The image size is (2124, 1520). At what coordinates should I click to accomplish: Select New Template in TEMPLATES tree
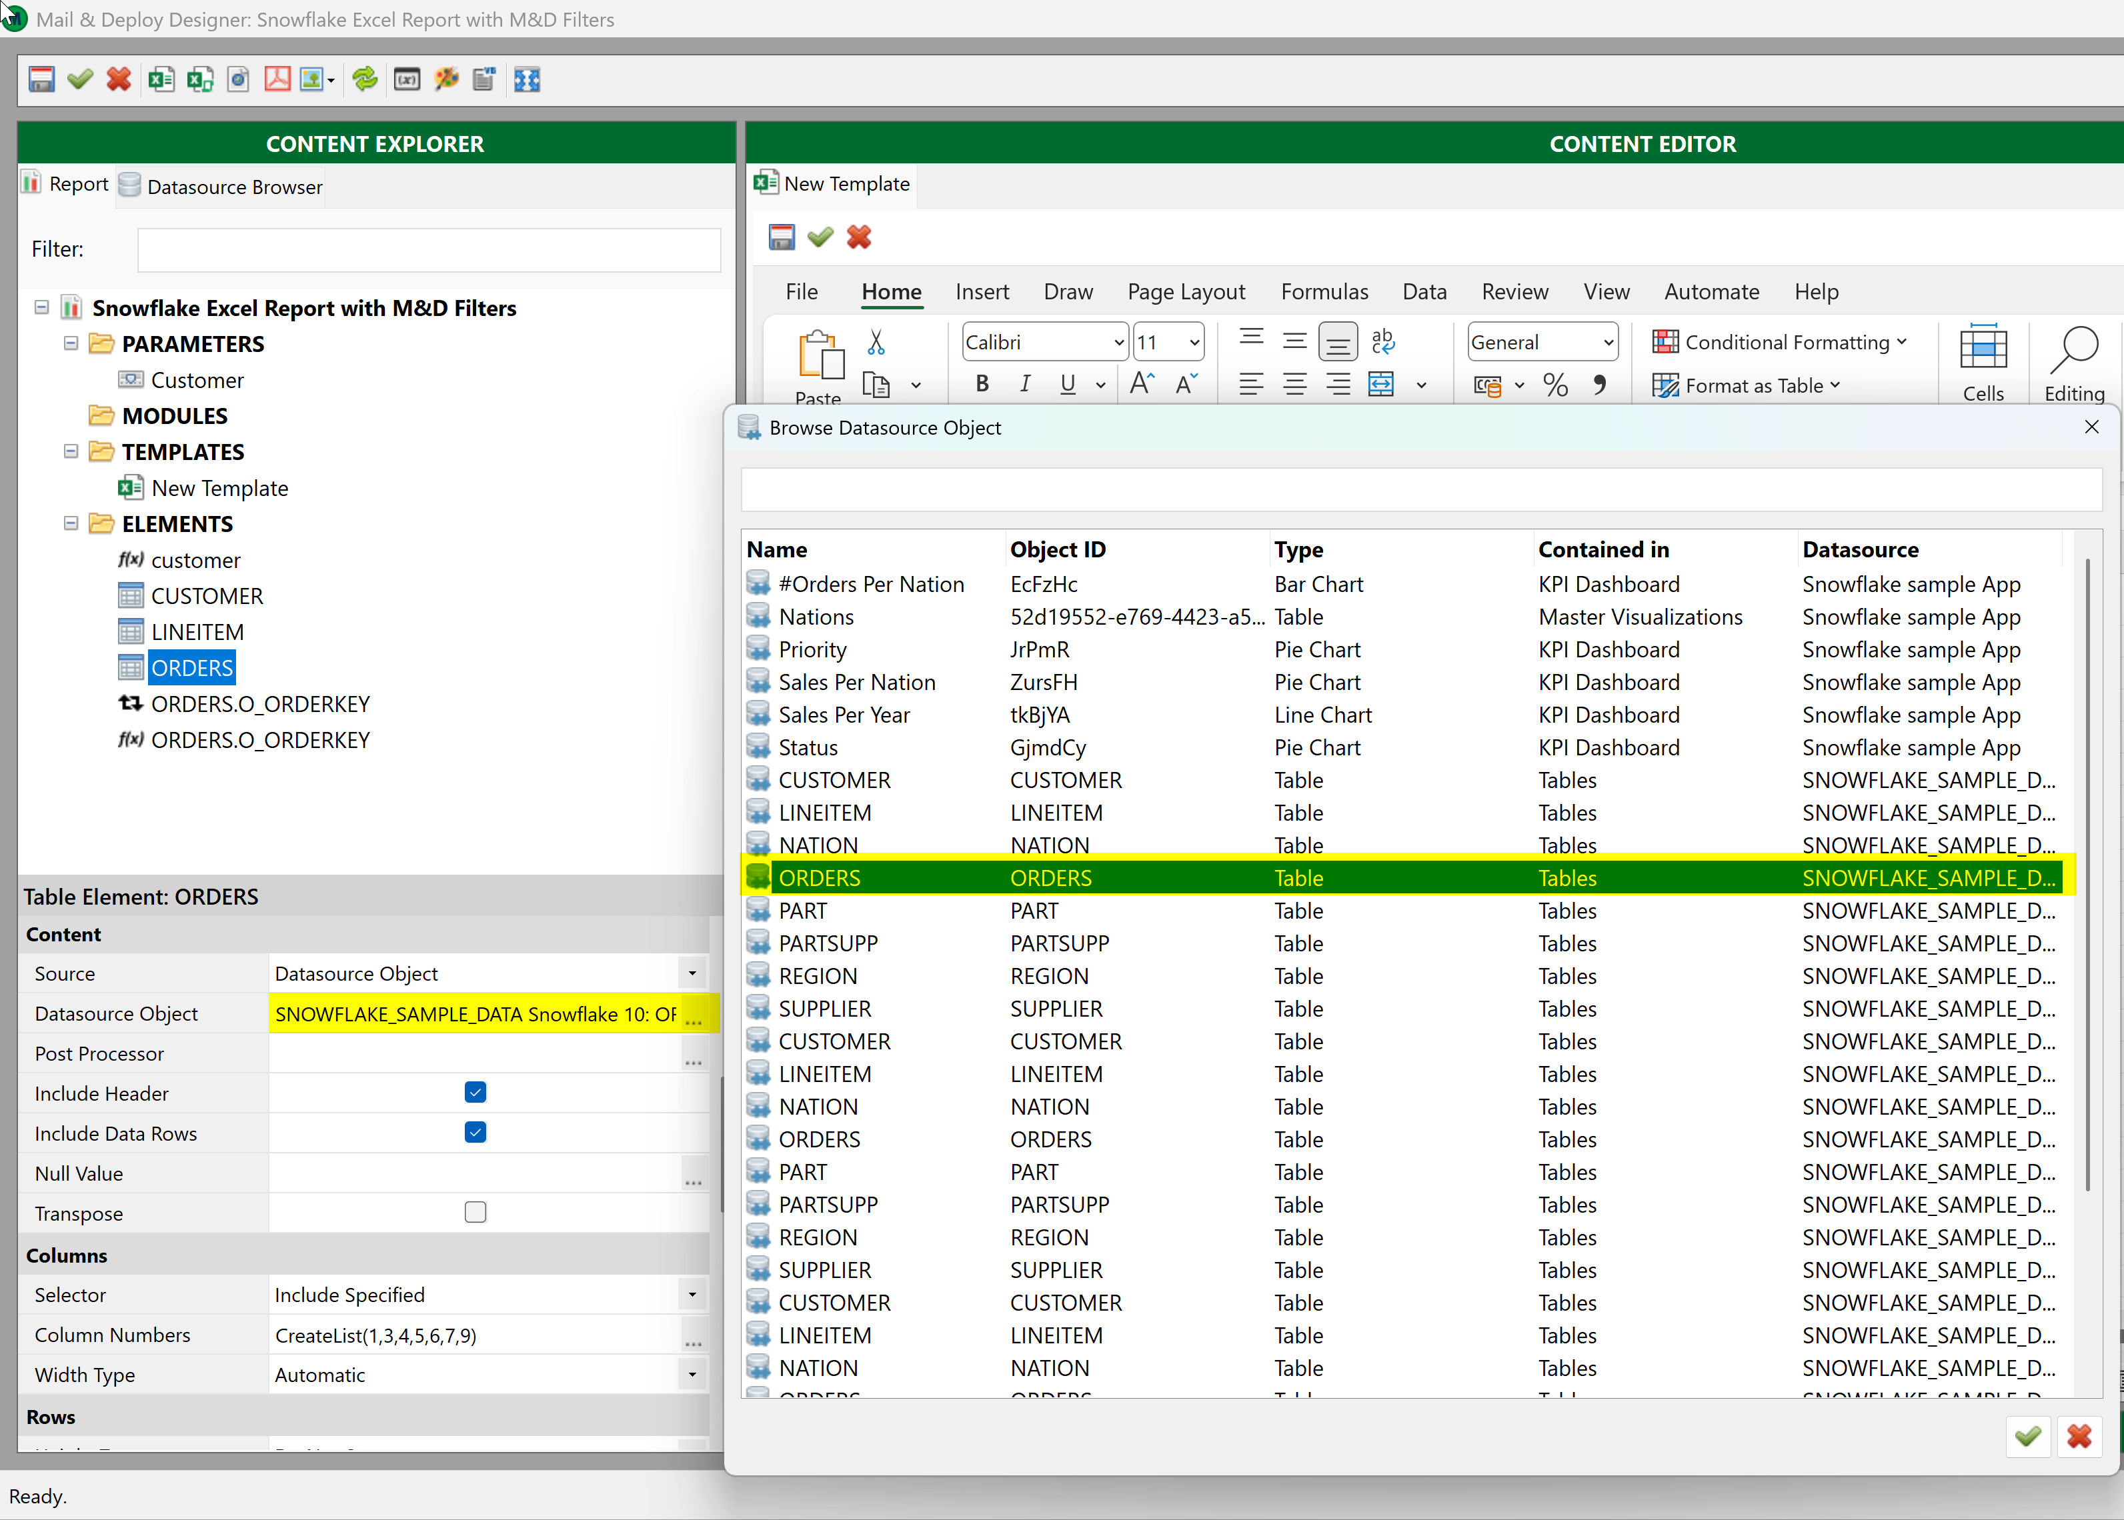220,487
